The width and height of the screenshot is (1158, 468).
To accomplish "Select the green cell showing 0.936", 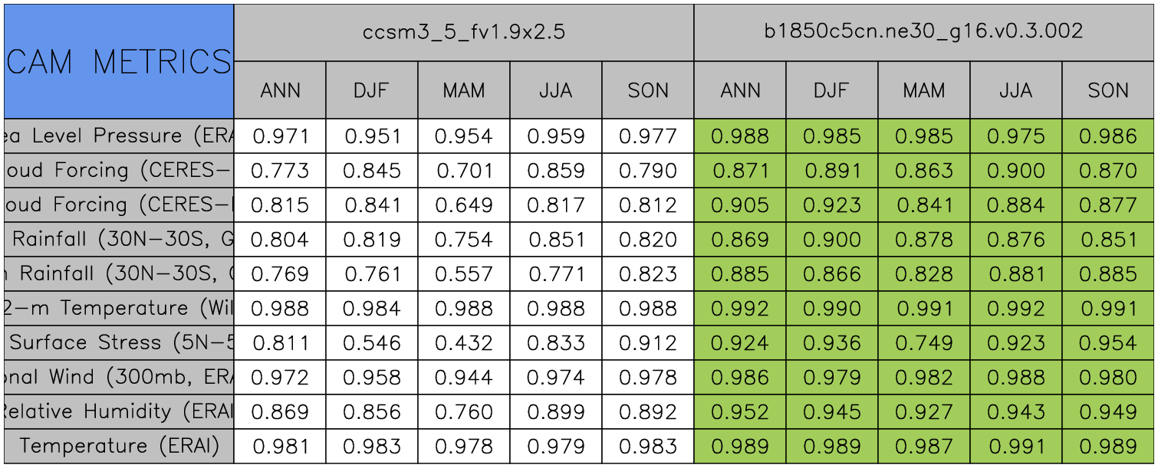I will tap(832, 342).
